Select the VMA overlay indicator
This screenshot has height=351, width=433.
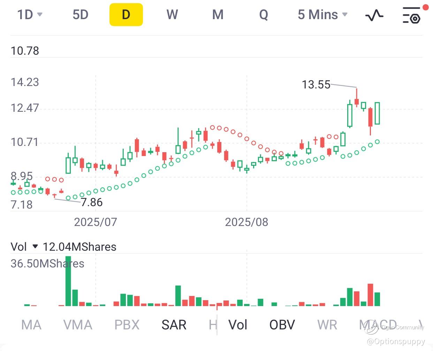pyautogui.click(x=78, y=325)
